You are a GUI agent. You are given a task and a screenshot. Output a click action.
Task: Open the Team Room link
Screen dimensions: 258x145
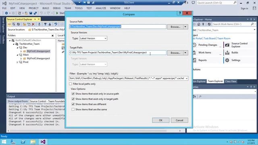pyautogui.click(x=224, y=39)
